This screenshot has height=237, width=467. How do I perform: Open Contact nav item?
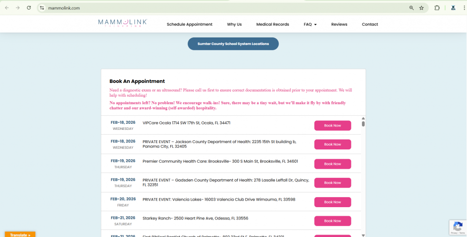(x=370, y=24)
